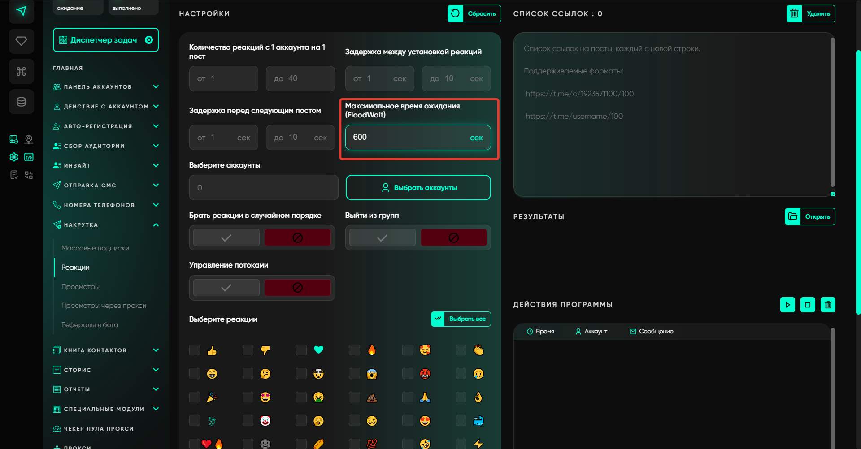This screenshot has height=449, width=861.
Task: Check the thumbs-up reaction checkbox
Action: [x=195, y=350]
